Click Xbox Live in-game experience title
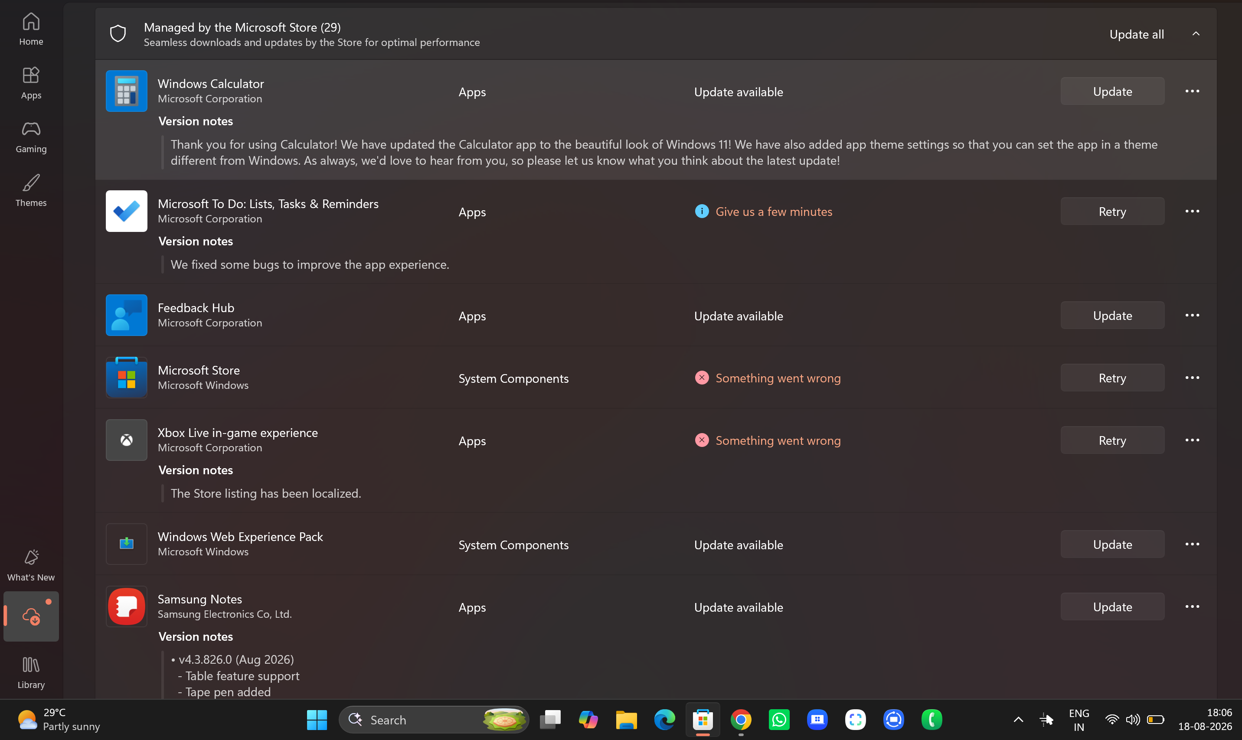1242x740 pixels. click(x=238, y=433)
